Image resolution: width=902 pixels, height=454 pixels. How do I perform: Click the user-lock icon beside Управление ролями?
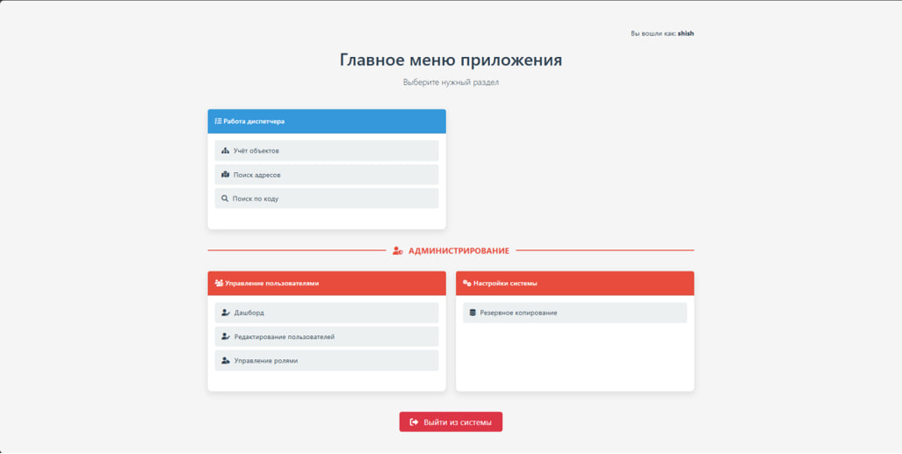[x=226, y=361]
